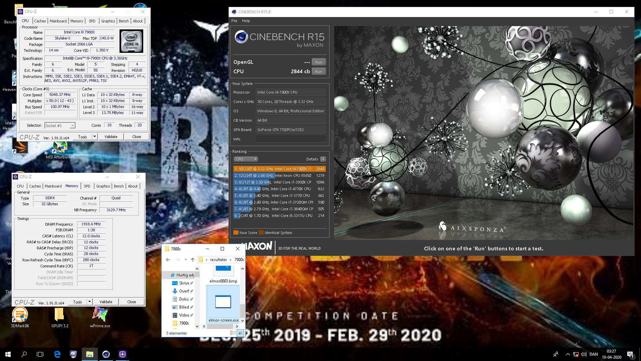Open the 3DMark06 desktop icon
The width and height of the screenshot is (641, 361).
(20, 318)
